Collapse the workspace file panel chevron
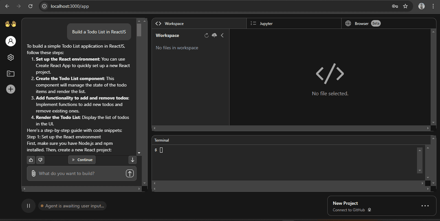440x221 pixels. pos(222,35)
